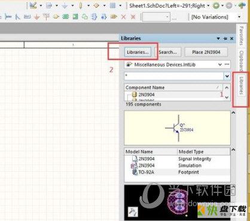Expand the Digital Devices dropdown arrow
Viewport: 250px width, 221px height.
[x=89, y=5]
